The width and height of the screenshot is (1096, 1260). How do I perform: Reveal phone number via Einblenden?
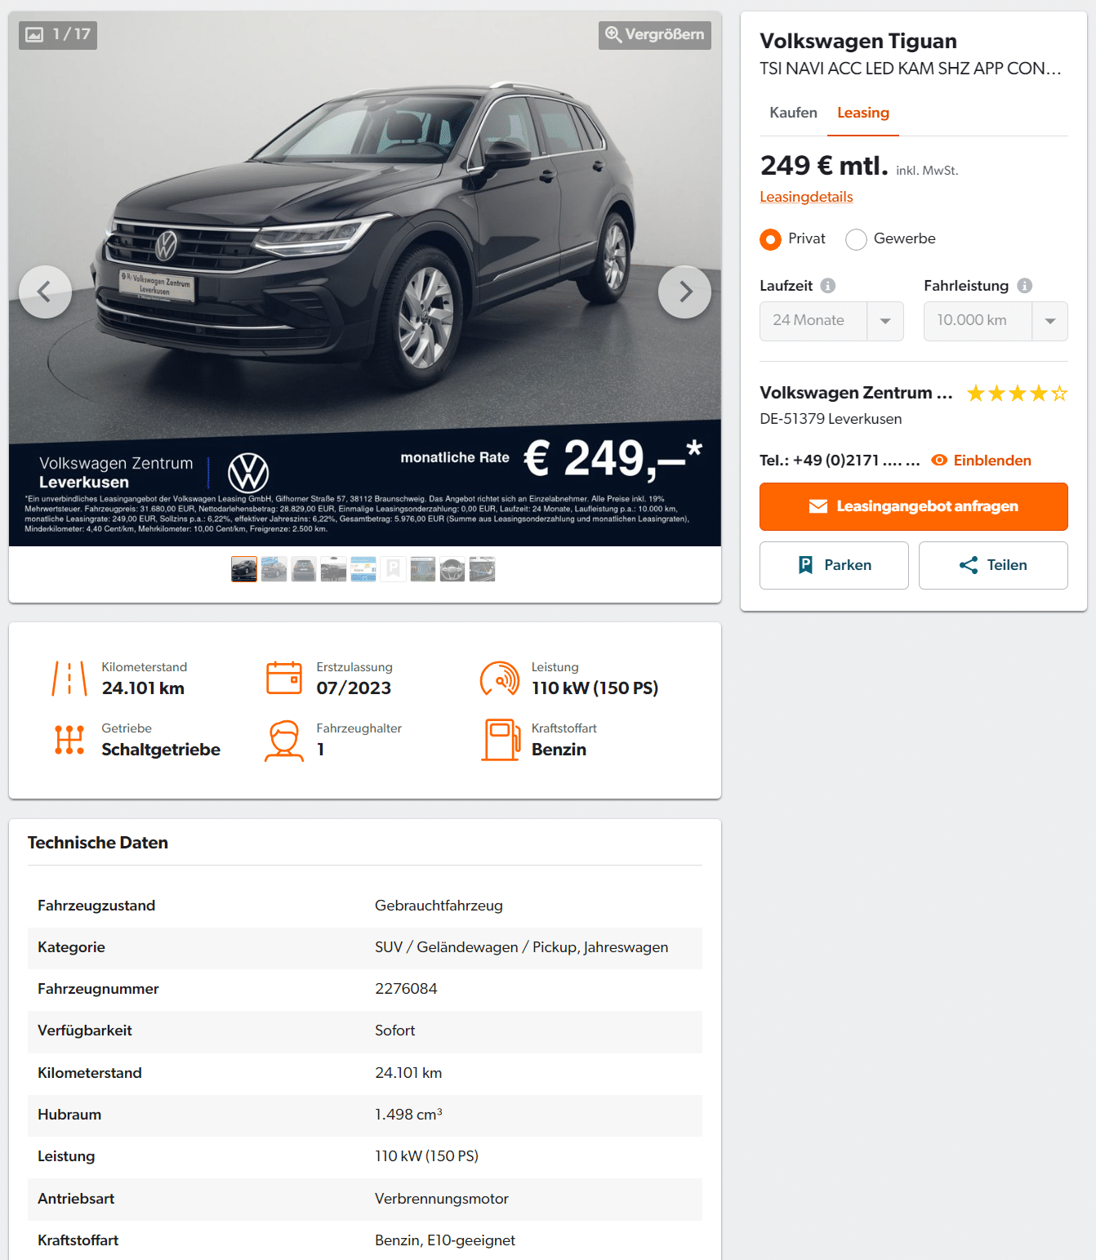pyautogui.click(x=981, y=461)
